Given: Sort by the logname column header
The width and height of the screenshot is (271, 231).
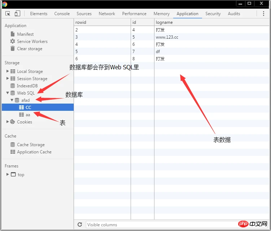Looking at the screenshot, I should pos(212,22).
